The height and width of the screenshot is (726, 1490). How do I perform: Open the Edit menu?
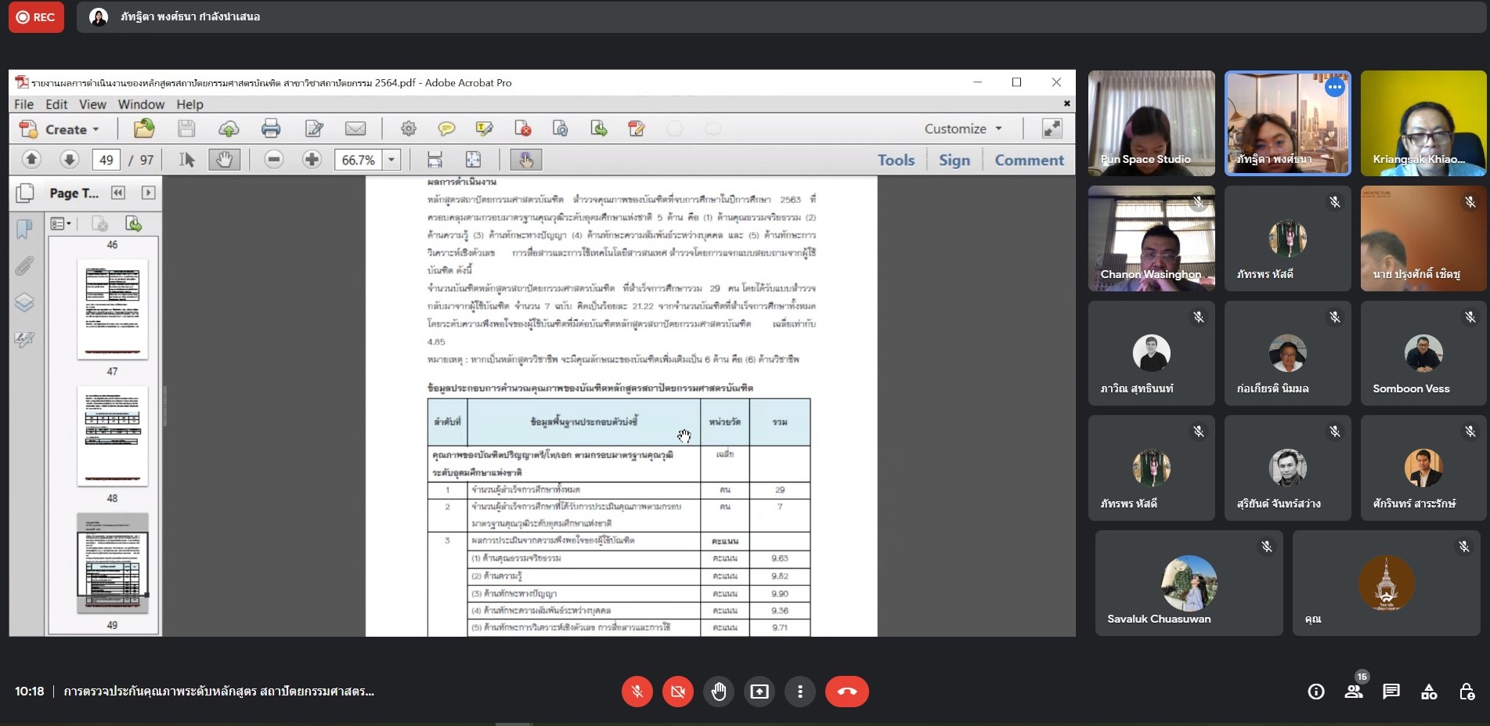[x=56, y=104]
